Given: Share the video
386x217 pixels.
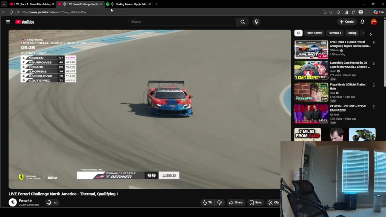Looking at the screenshot, I should coord(236,203).
